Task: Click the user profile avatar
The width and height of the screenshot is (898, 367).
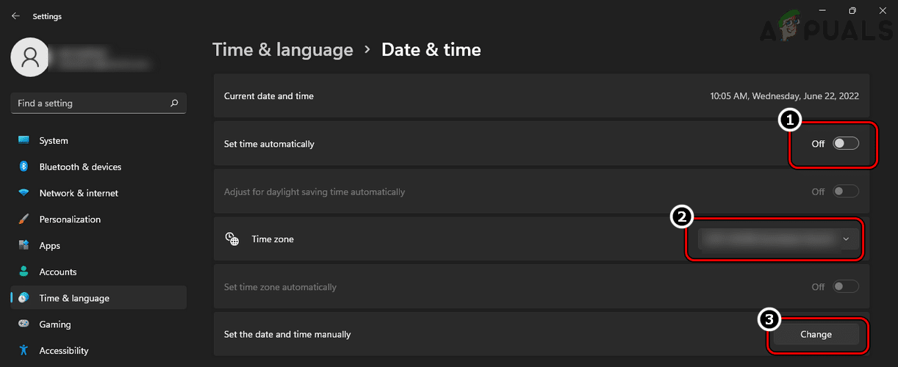Action: click(30, 57)
